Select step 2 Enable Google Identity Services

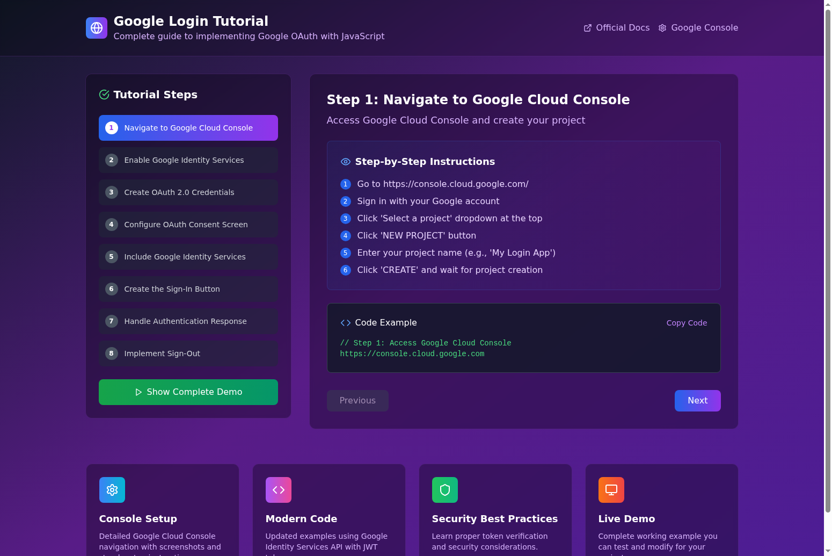tap(188, 160)
